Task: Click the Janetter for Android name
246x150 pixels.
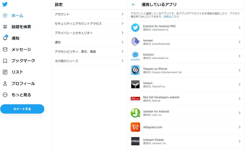Action: (x=156, y=111)
